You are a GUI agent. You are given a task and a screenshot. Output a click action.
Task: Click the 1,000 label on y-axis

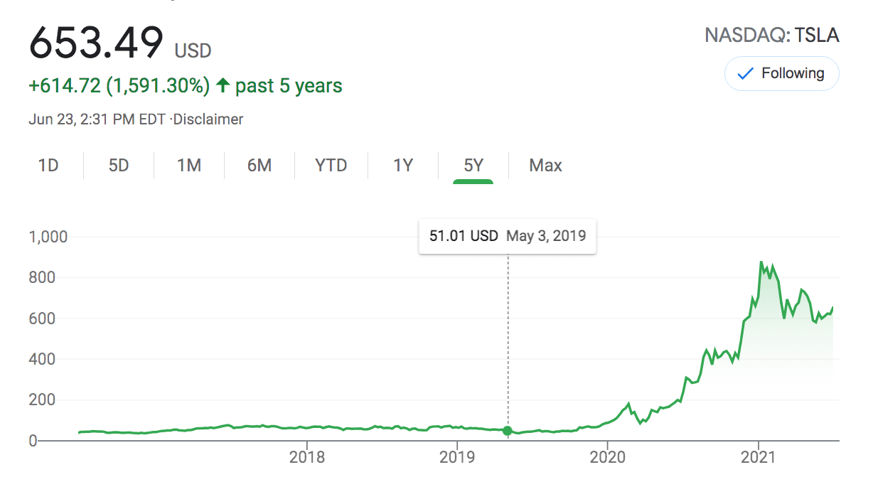48,237
